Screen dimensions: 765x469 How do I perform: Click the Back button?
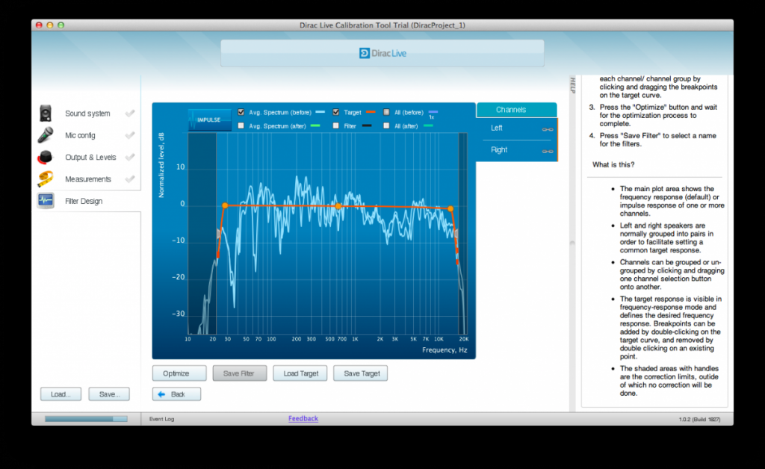(x=176, y=394)
